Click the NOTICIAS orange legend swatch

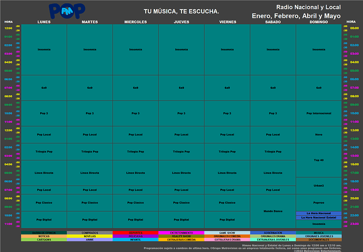pos(44,236)
